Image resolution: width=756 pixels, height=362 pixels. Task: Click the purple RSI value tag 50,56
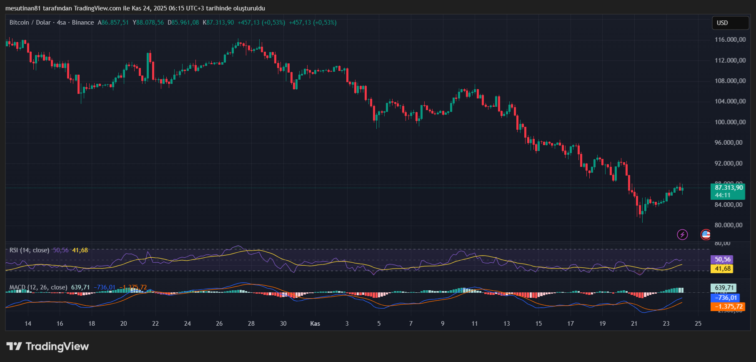point(722,259)
